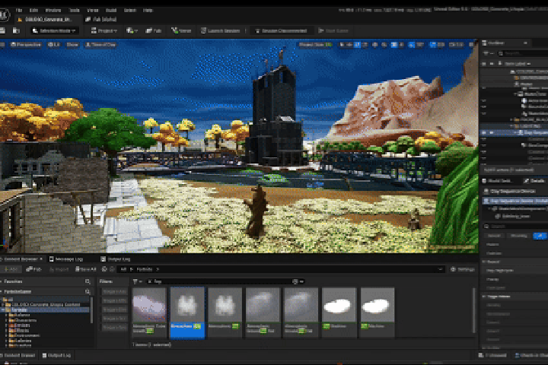Select the General filter in Details panel
This screenshot has width=548, height=365.
[x=494, y=236]
